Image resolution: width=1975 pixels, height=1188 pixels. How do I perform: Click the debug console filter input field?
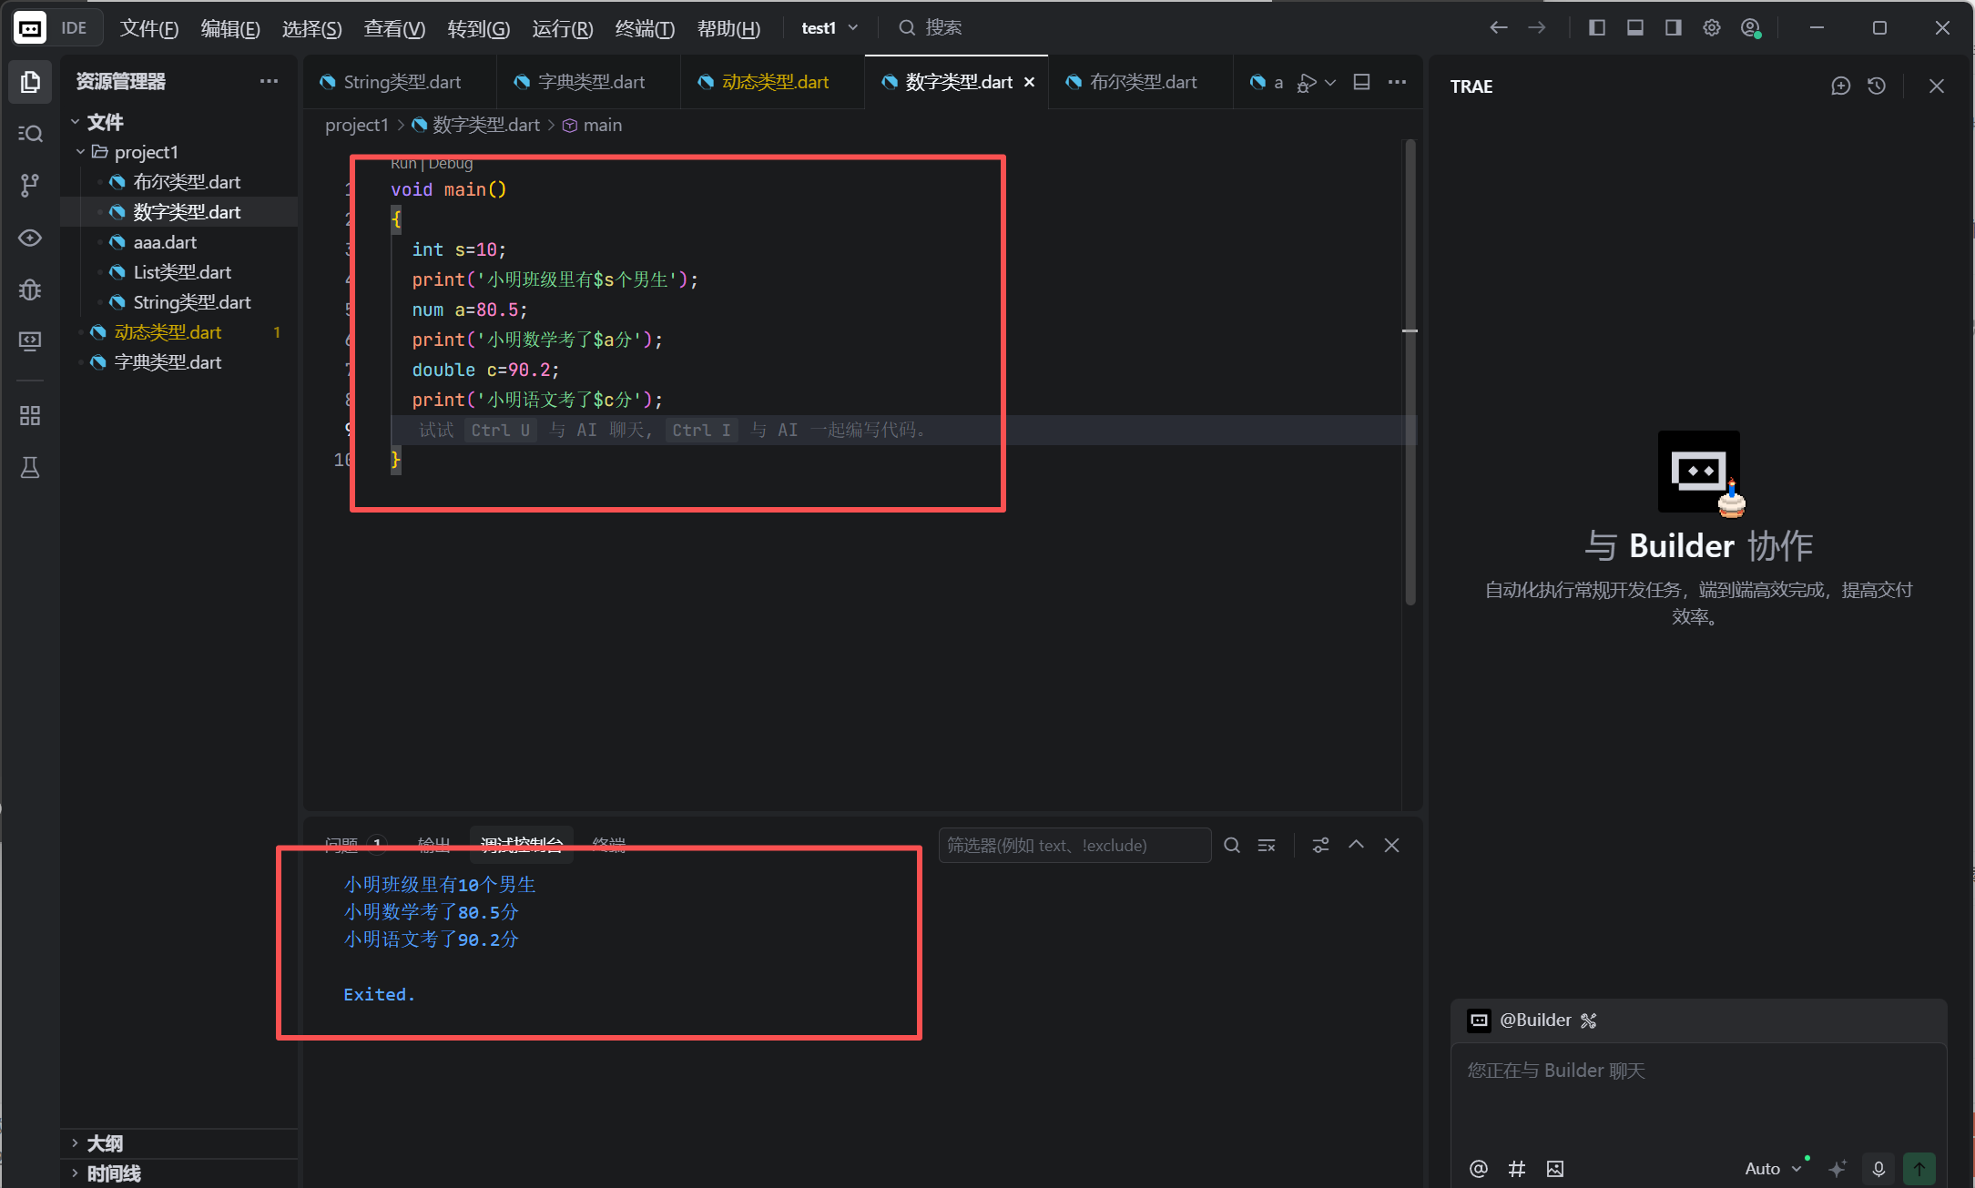1074,846
